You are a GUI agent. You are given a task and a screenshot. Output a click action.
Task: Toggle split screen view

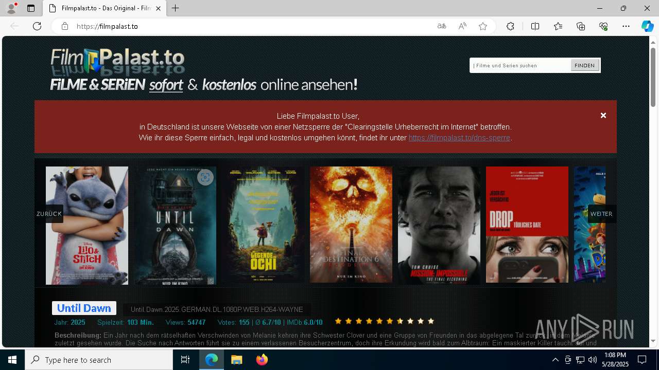pyautogui.click(x=535, y=26)
